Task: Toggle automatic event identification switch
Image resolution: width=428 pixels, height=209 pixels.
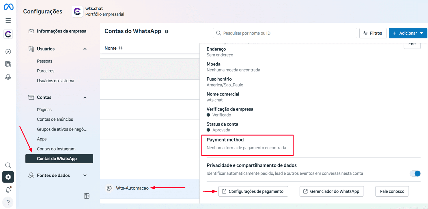Action: 415,173
